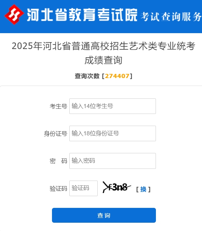
Task: Click the opening bracket before 换
Action: [137, 189]
